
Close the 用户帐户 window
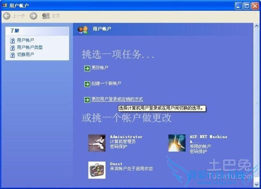coord(255,6)
